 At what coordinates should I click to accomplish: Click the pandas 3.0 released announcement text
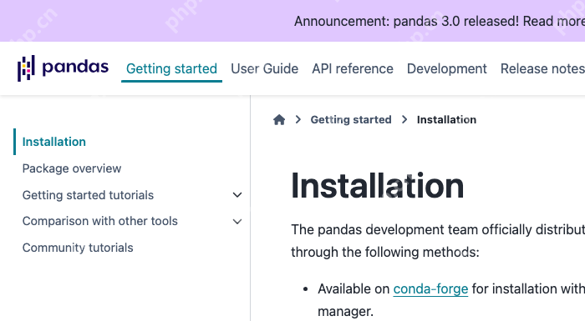coord(440,21)
